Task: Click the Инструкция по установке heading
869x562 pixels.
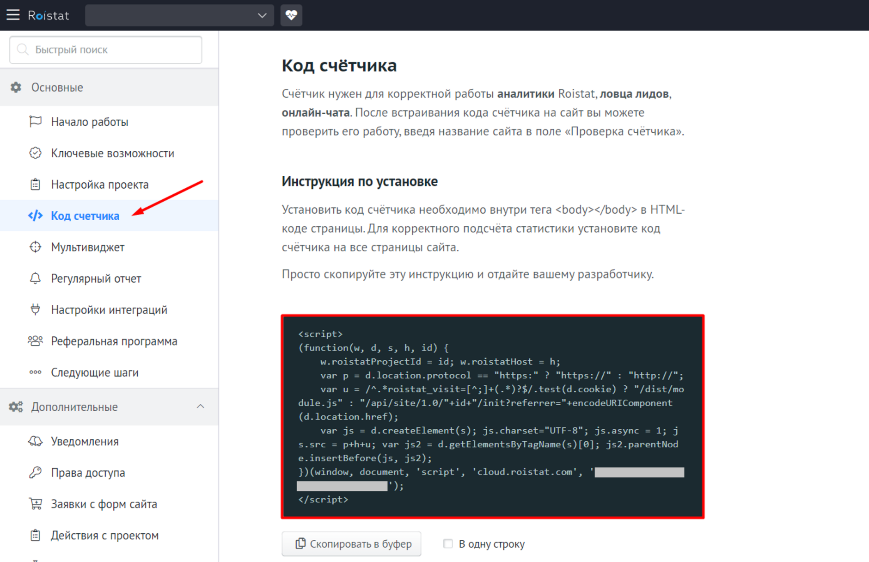Action: tap(360, 181)
